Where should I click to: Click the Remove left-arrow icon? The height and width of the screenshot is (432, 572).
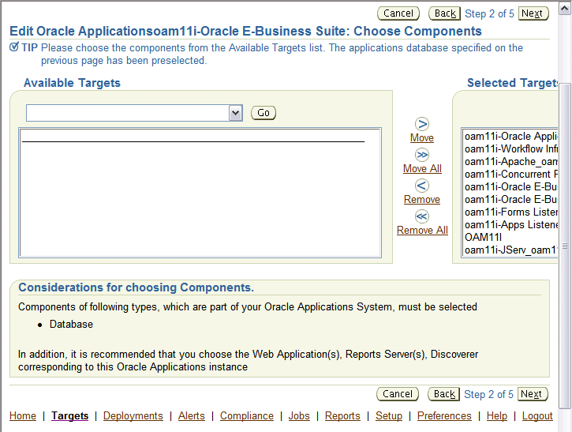[x=422, y=186]
